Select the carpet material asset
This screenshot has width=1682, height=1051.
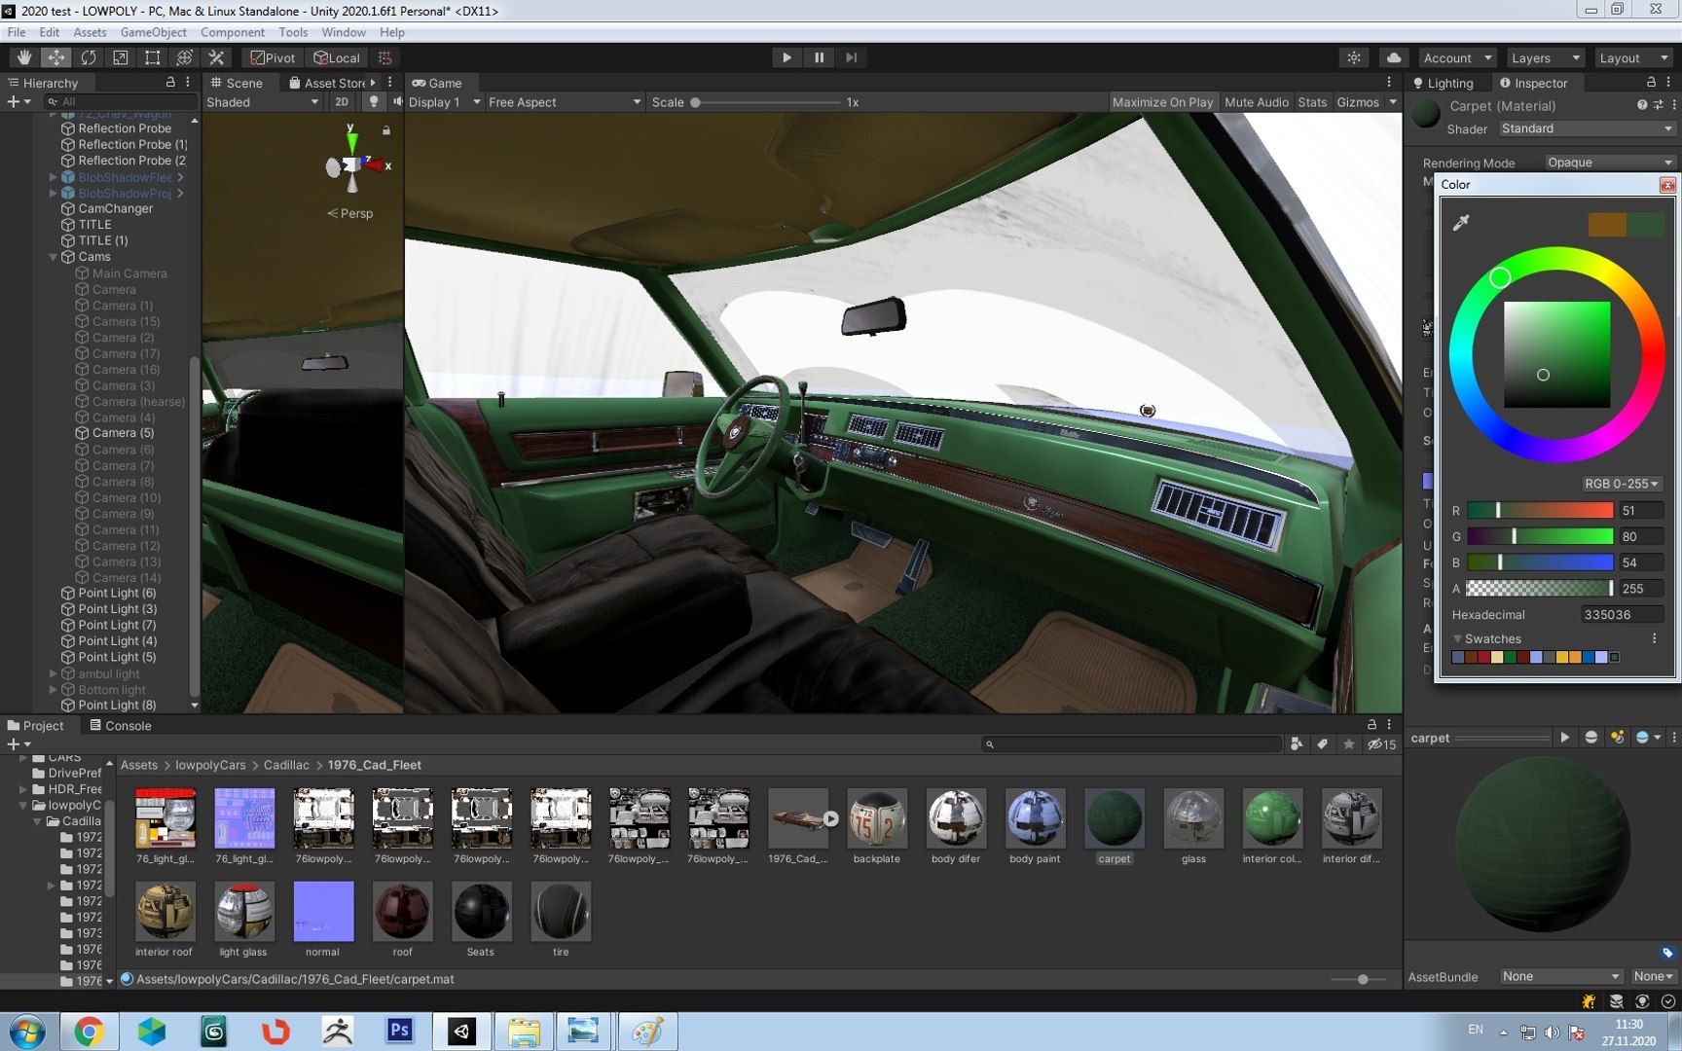[x=1115, y=826]
